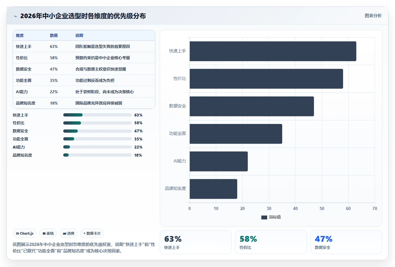Click the 品牌知名度 y-axis label
The image size is (395, 267).
[x=175, y=188]
